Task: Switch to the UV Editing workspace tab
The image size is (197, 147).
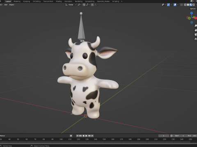Action: pyautogui.click(x=37, y=1)
